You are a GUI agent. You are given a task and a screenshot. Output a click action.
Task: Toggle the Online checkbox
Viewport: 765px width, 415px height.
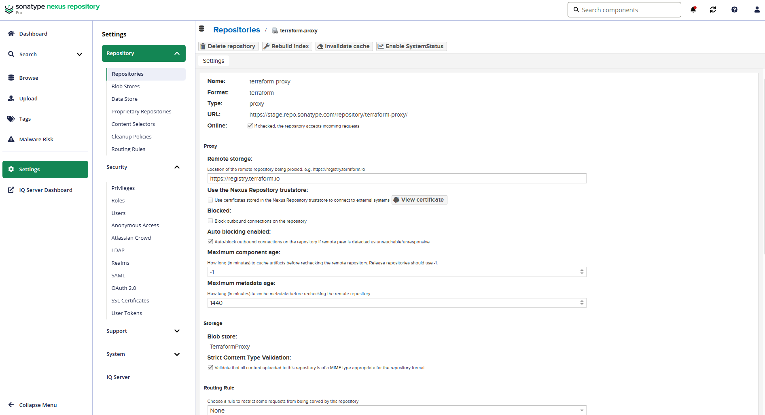(x=250, y=126)
